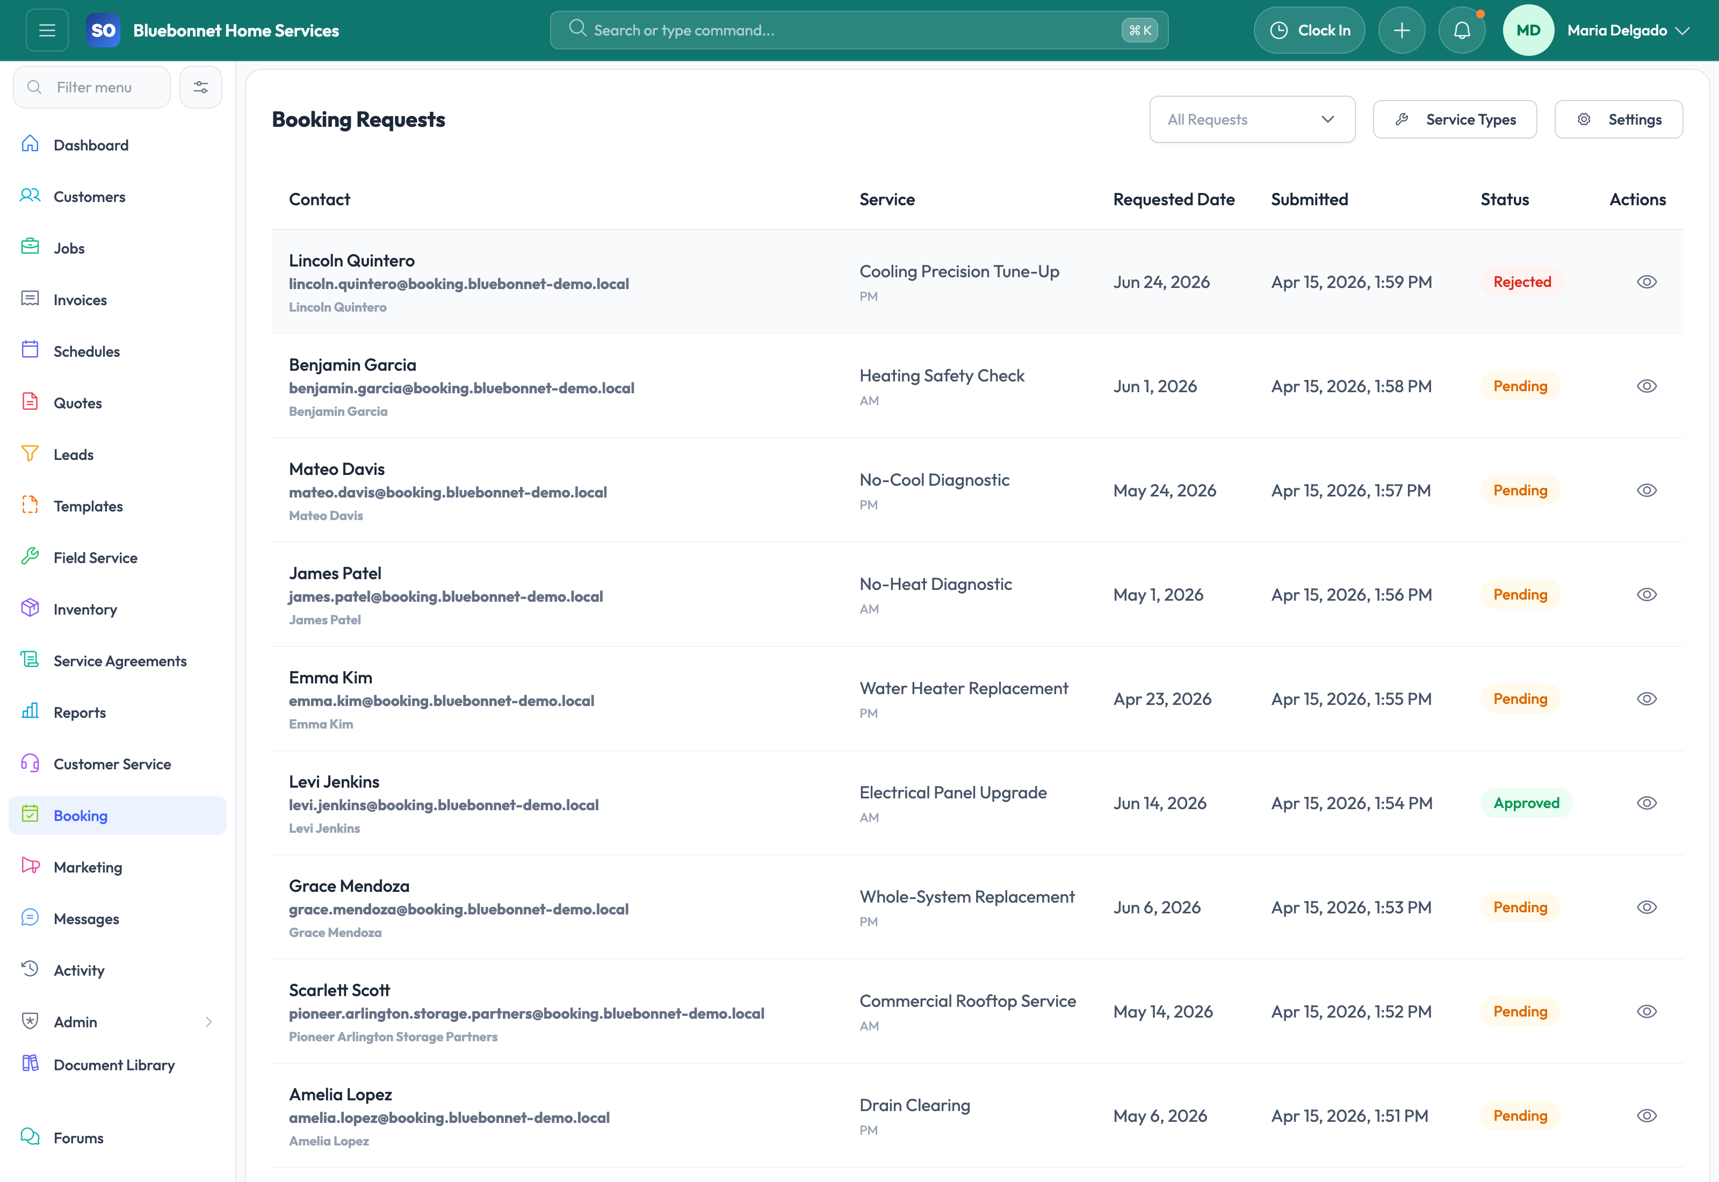The image size is (1719, 1182).
Task: Click the Requested Date column header
Action: (1173, 199)
